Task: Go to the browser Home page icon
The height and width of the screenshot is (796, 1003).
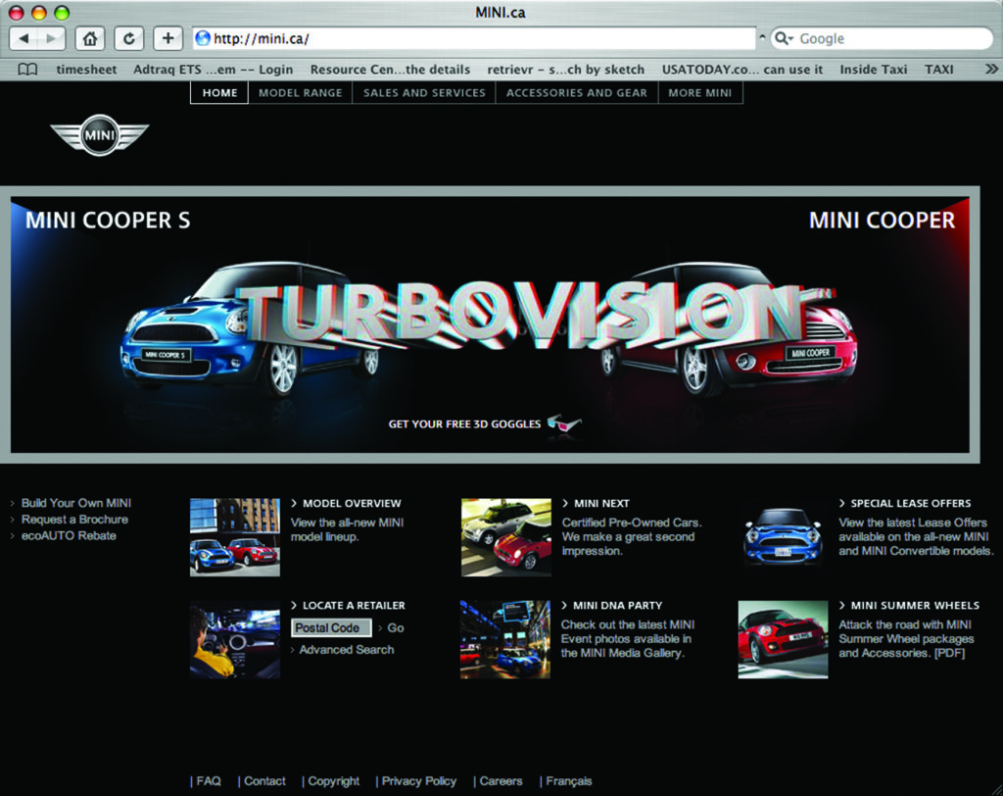Action: pos(89,38)
